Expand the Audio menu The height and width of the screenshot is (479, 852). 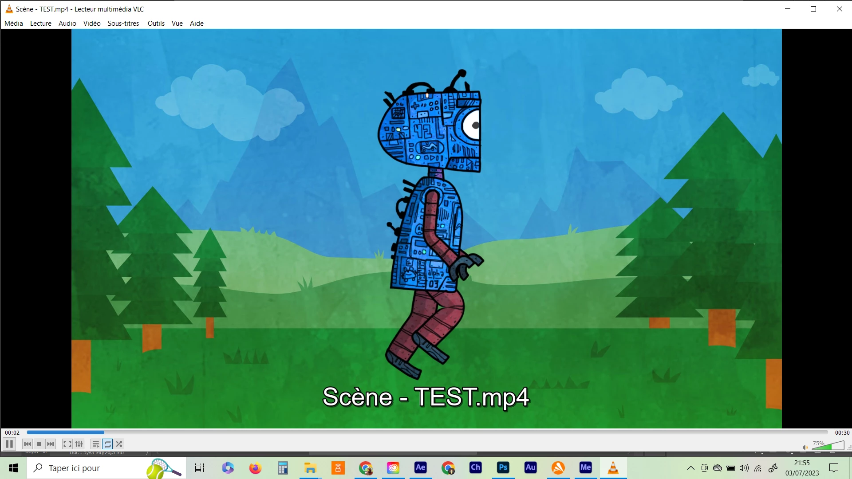pos(67,24)
